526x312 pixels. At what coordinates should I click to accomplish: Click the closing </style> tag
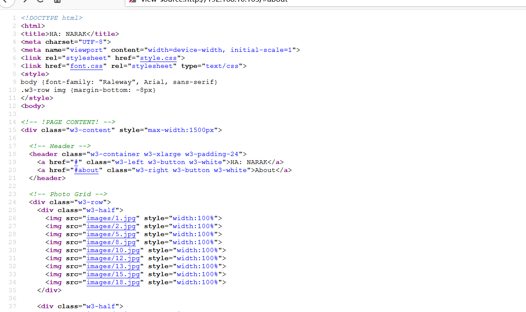tap(37, 98)
